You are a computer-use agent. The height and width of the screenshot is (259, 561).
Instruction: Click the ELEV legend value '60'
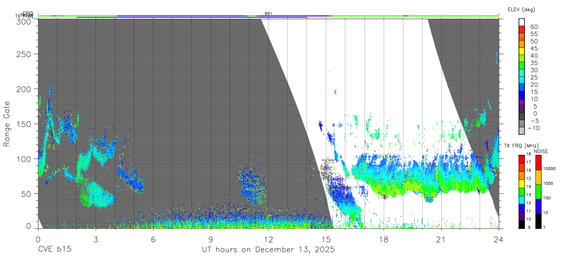click(x=534, y=27)
